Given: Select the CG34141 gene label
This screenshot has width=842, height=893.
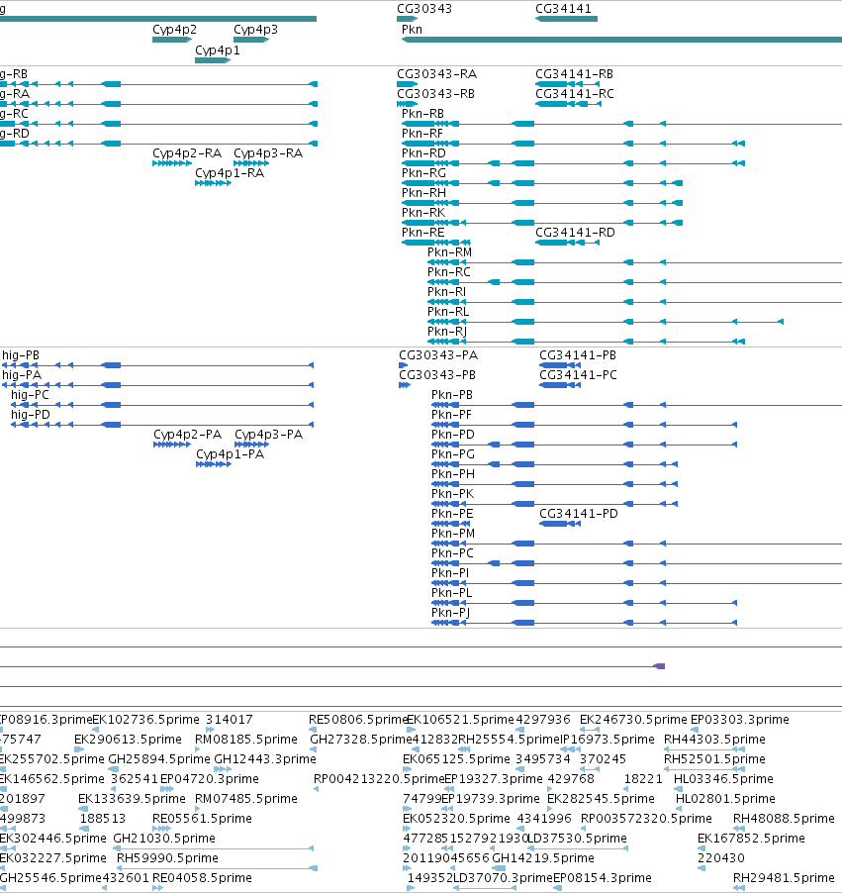Looking at the screenshot, I should [563, 9].
